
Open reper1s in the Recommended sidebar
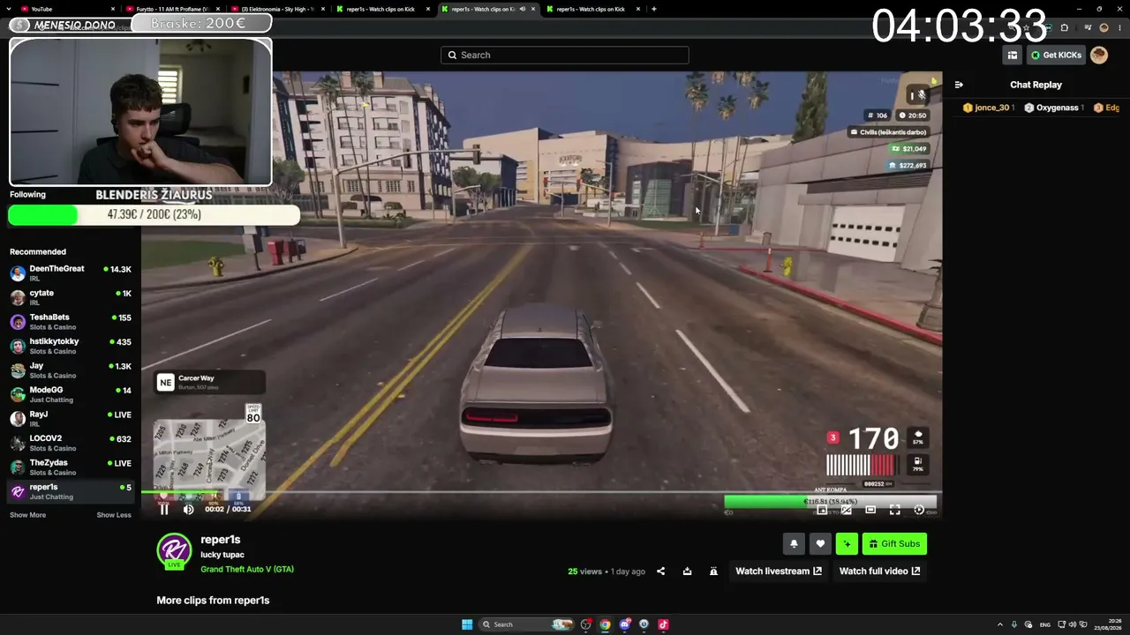click(x=71, y=491)
